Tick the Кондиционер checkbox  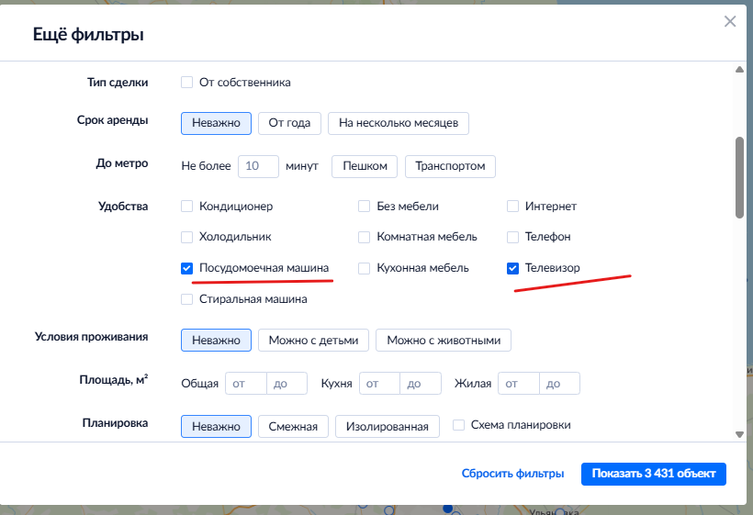click(x=187, y=207)
